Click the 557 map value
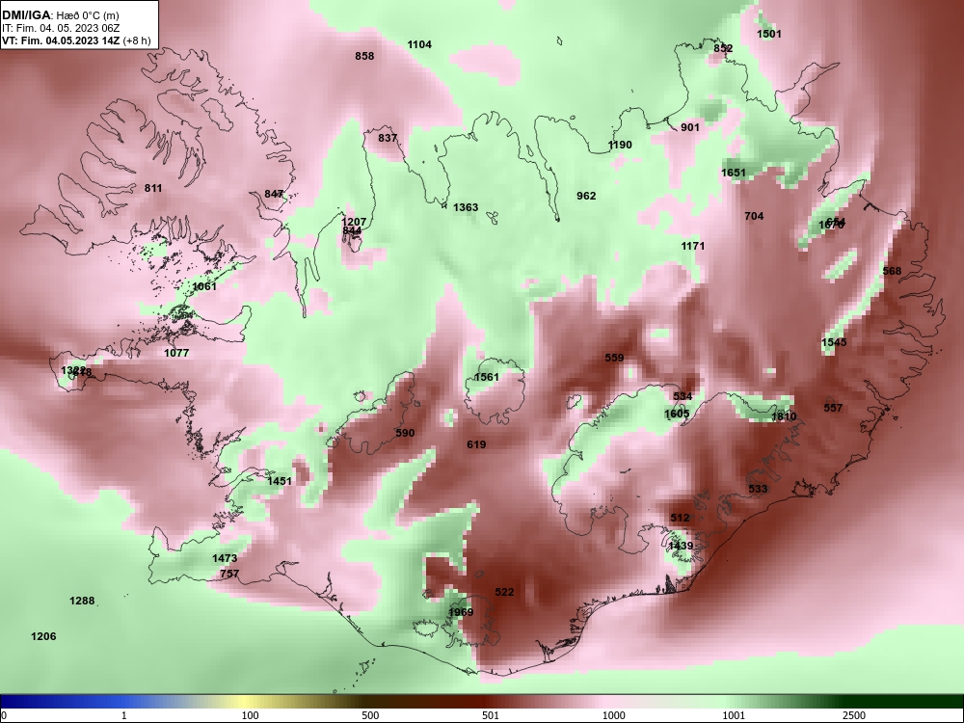The image size is (964, 723). coord(833,408)
